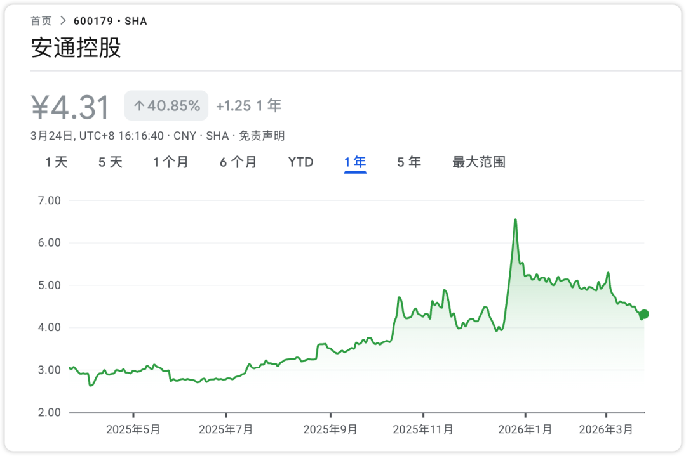The width and height of the screenshot is (686, 456).
Task: Click the 安通控股 stock title
Action: click(x=76, y=48)
